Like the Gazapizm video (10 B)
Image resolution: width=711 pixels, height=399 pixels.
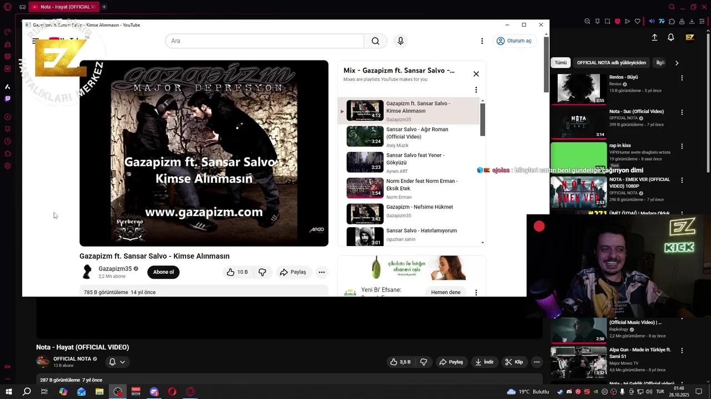coord(237,272)
